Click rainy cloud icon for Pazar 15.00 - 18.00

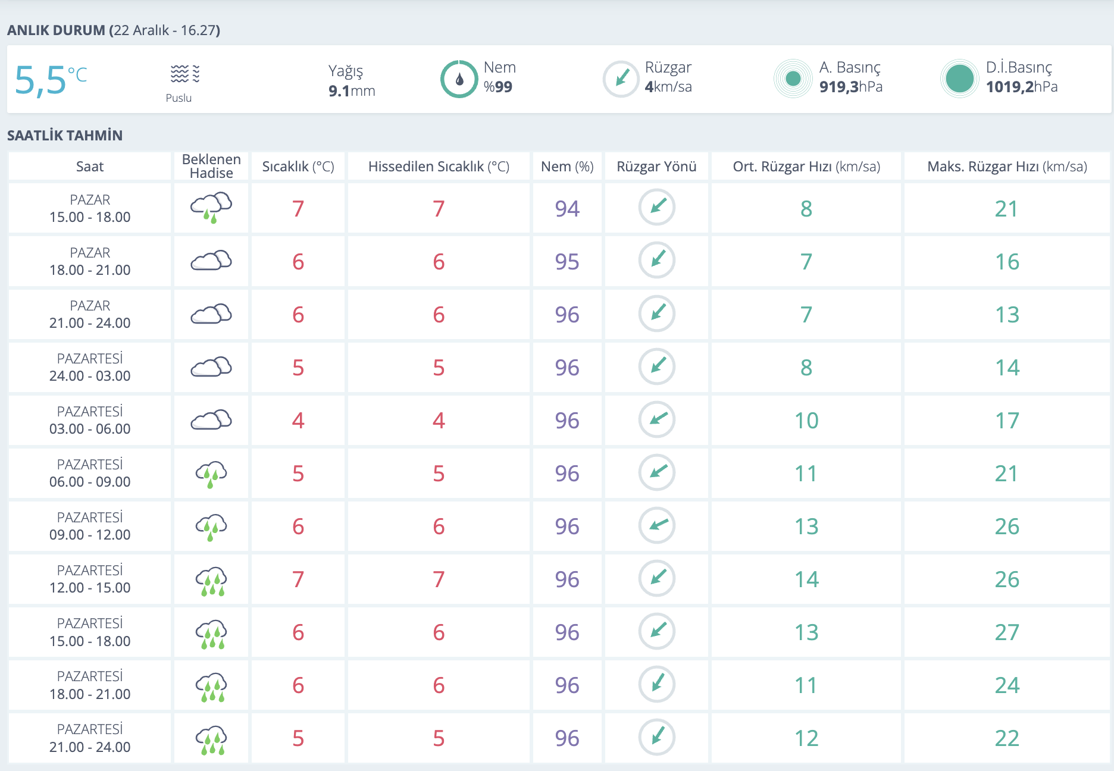pyautogui.click(x=211, y=208)
